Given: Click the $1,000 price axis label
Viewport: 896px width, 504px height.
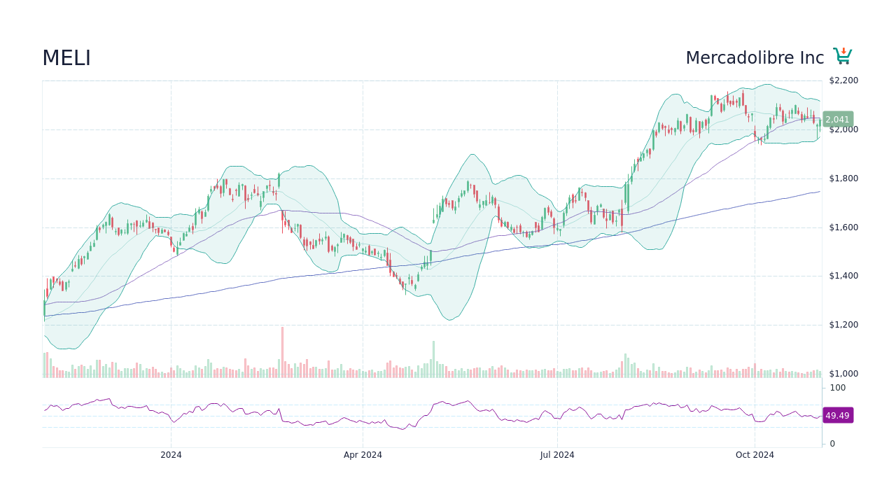Looking at the screenshot, I should [x=843, y=374].
